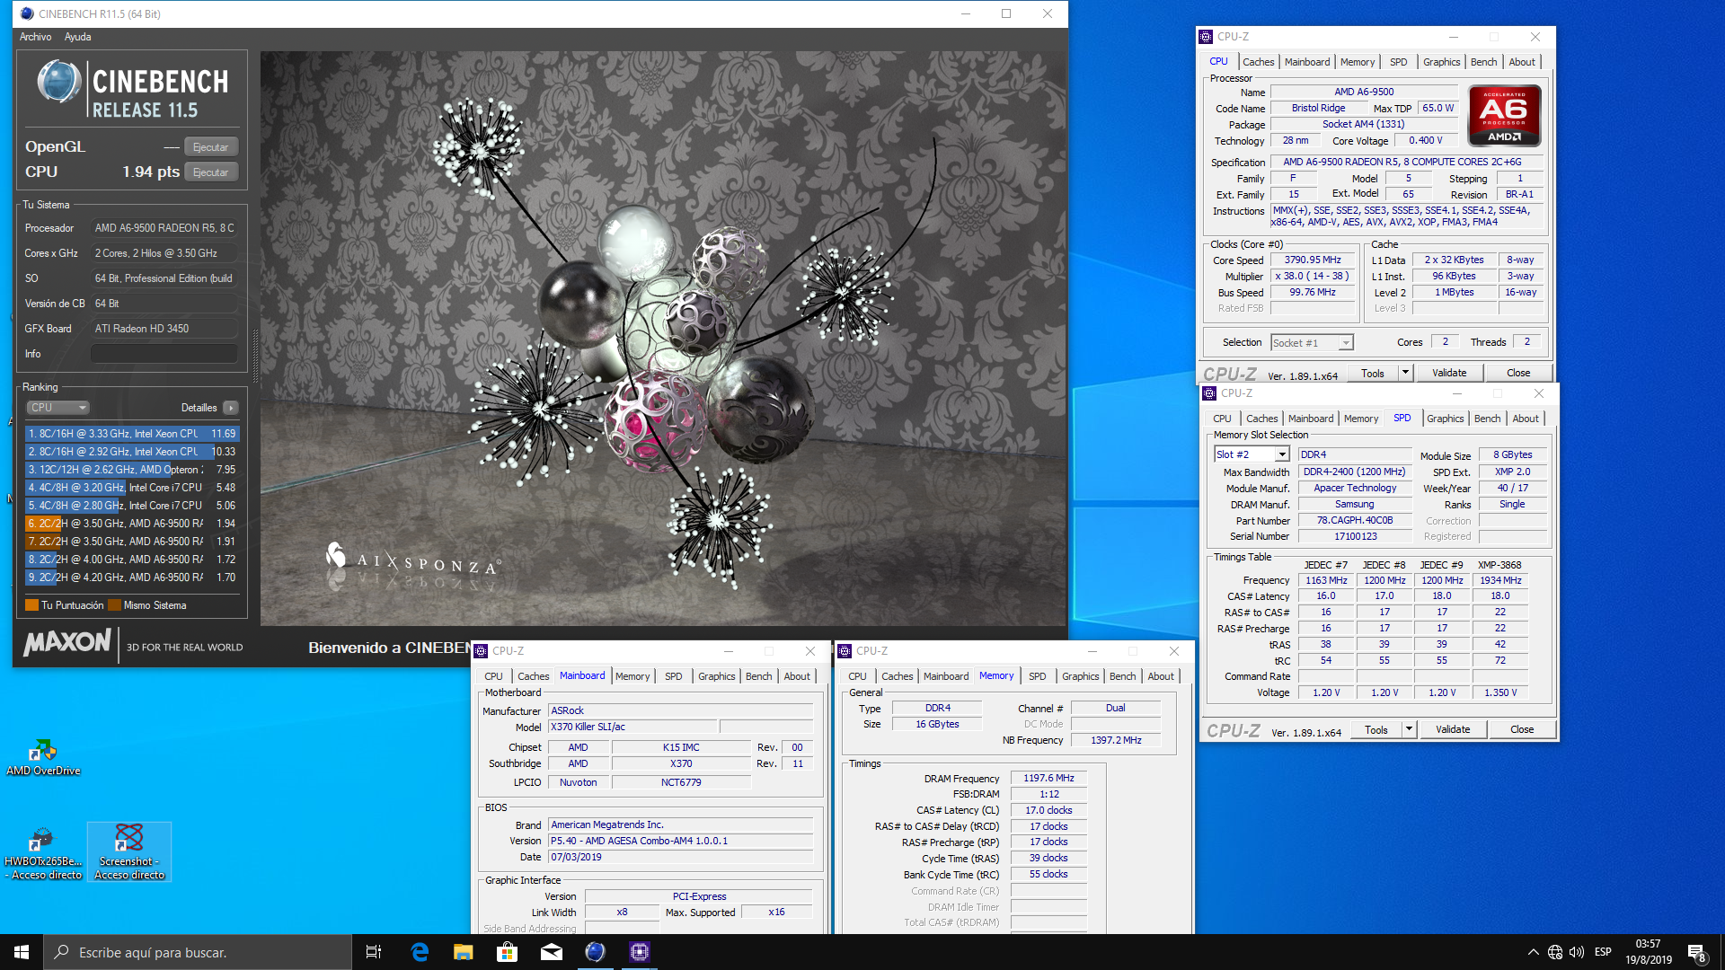Select the Screenshot desktop shortcut
The image size is (1725, 970).
point(129,853)
